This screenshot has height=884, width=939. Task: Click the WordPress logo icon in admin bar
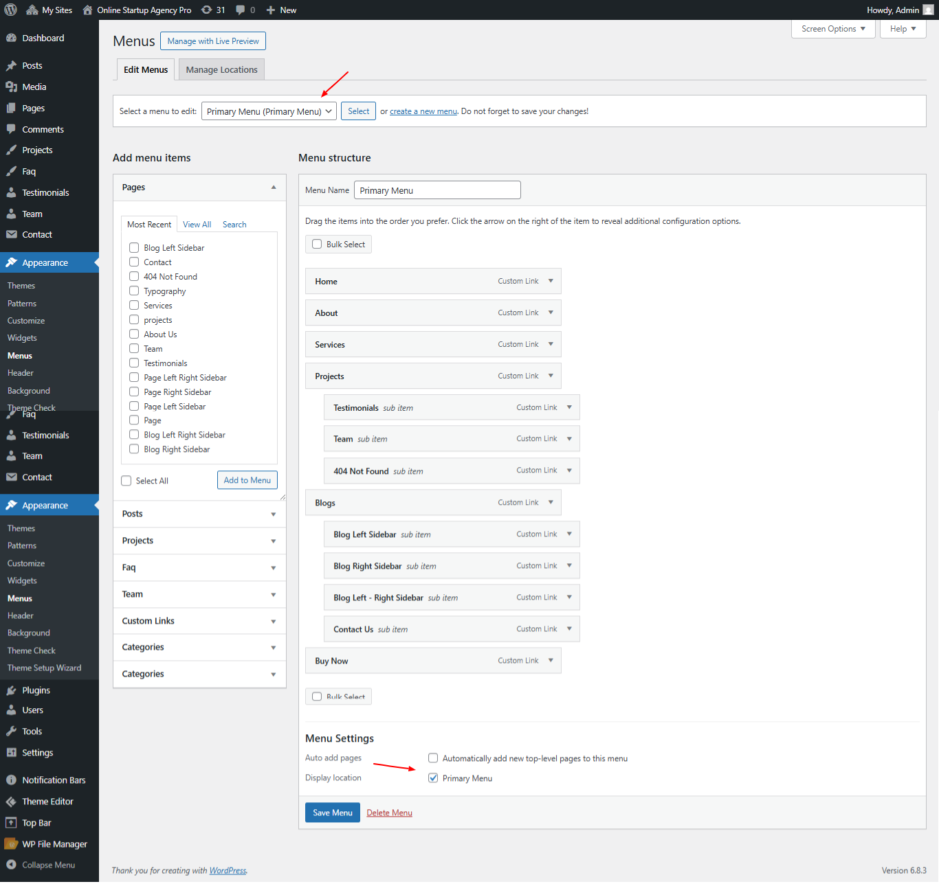pyautogui.click(x=11, y=10)
